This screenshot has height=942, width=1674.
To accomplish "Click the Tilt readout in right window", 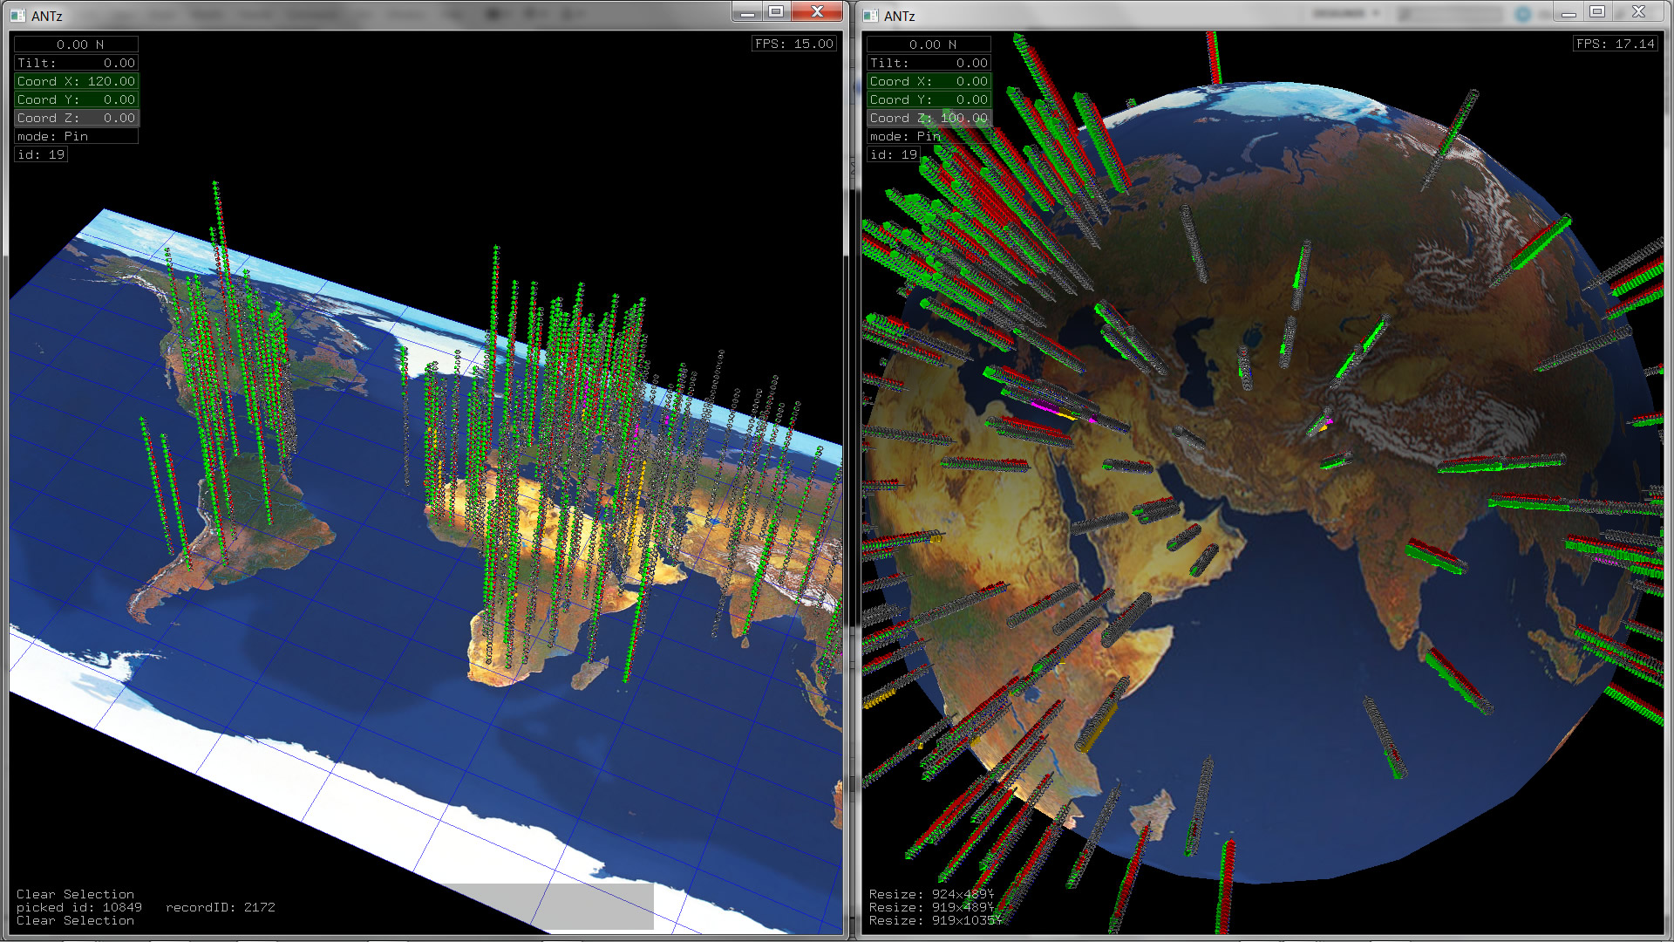I will 929,63.
